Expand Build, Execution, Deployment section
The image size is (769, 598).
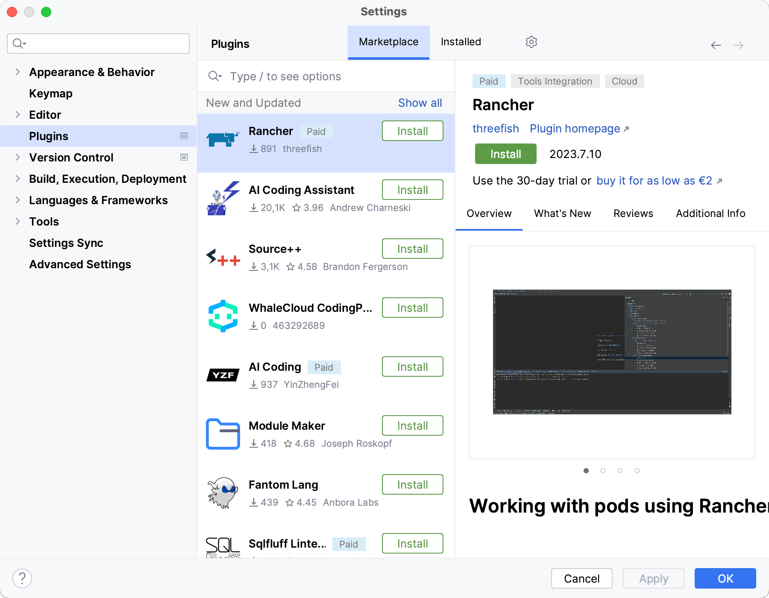point(18,179)
